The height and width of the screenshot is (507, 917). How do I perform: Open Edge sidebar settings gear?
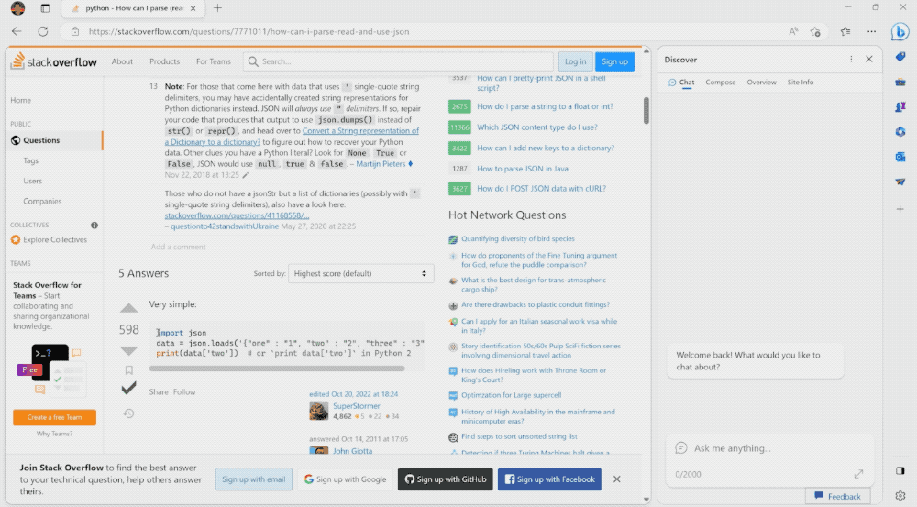[x=900, y=495]
